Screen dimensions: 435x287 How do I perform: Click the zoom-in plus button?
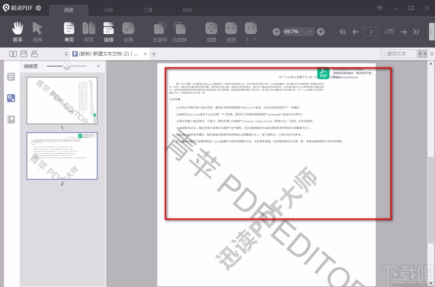321,31
